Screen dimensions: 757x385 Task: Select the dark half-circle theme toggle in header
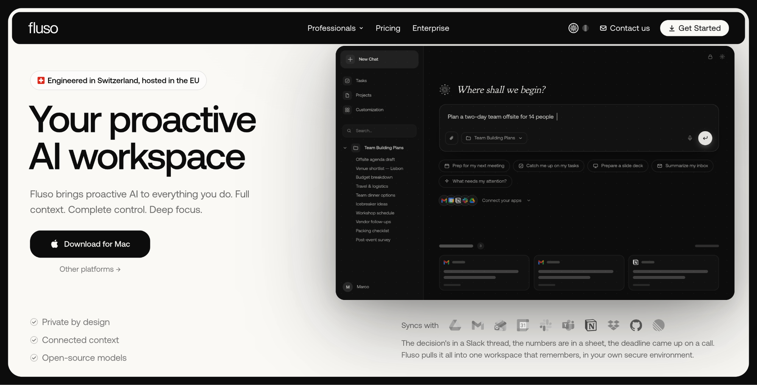pyautogui.click(x=586, y=28)
